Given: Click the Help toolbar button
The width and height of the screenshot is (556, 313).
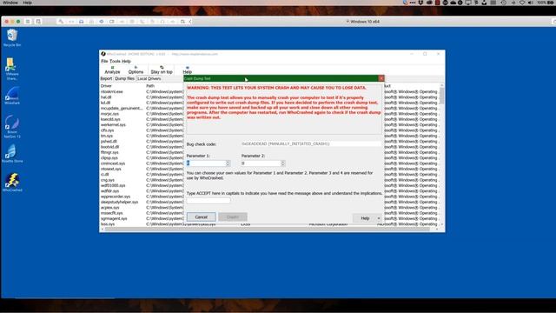Looking at the screenshot, I should point(188,70).
